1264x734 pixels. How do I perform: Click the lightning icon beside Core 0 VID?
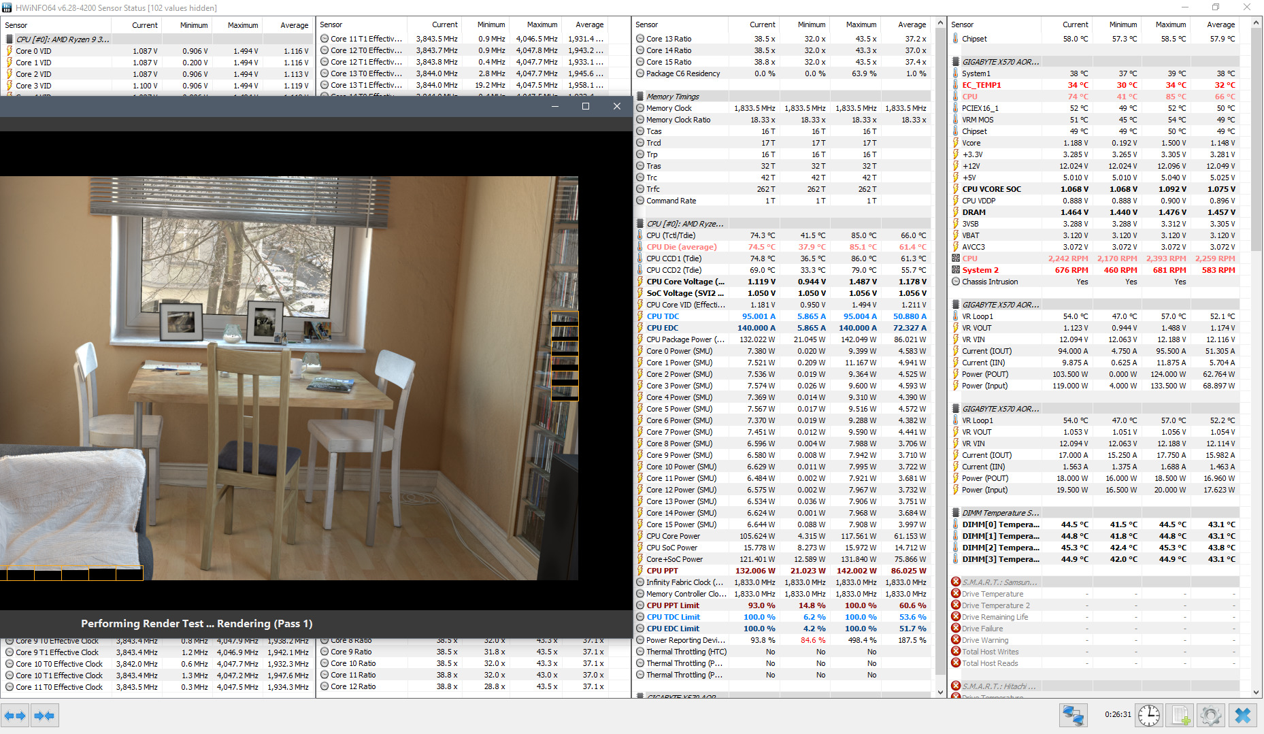click(9, 51)
